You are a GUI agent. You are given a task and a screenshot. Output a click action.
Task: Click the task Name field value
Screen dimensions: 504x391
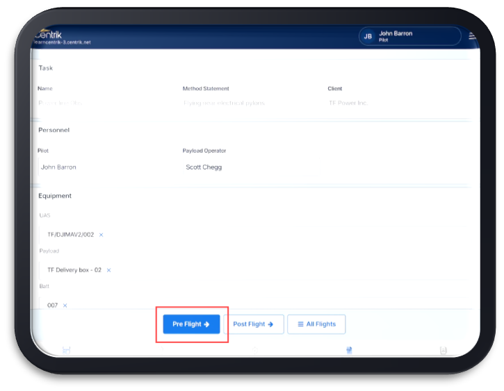click(60, 103)
